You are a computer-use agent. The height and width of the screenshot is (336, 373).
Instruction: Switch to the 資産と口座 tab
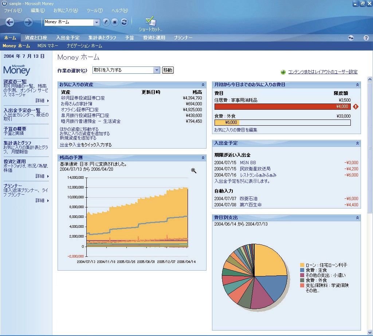(36, 38)
